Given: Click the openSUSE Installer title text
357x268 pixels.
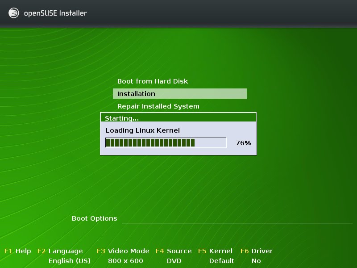Looking at the screenshot, I should coord(55,13).
